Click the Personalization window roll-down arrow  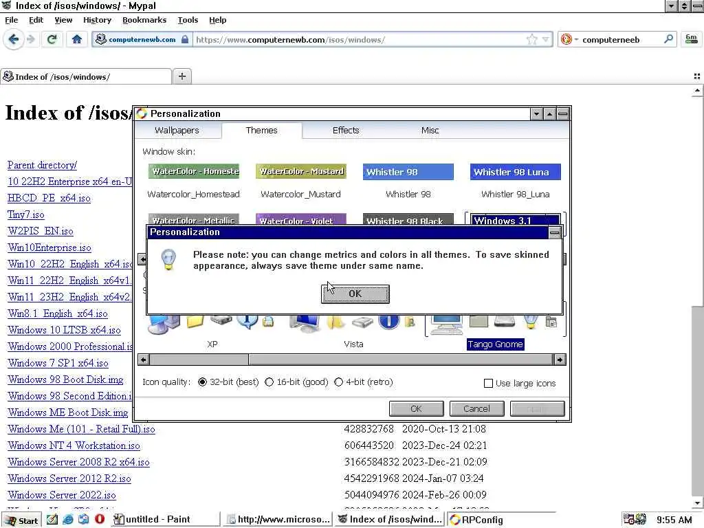tap(536, 114)
